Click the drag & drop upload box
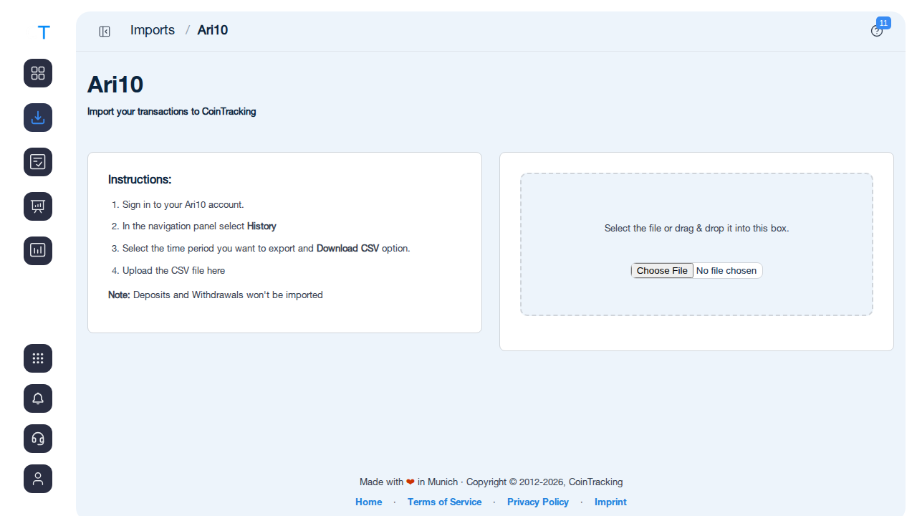917x516 pixels. point(696,244)
